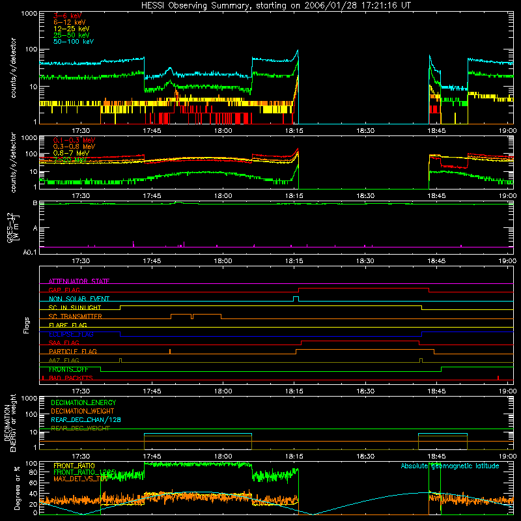Click the FRONT_RATIO legend label
Image resolution: width=521 pixels, height=521 pixels.
74,466
